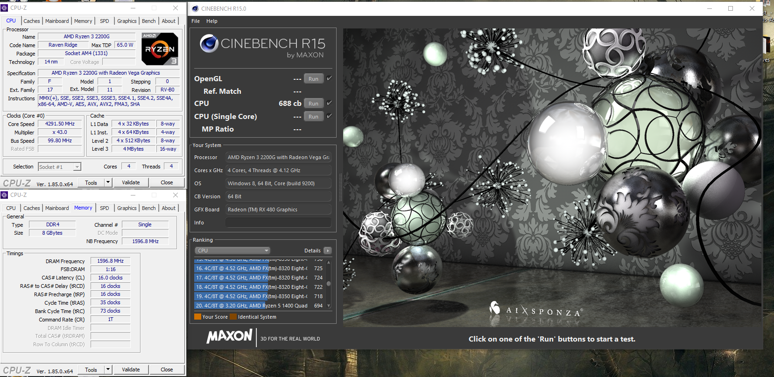The height and width of the screenshot is (377, 774).
Task: Click bottom CPU-Z window title icon
Action: pyautogui.click(x=4, y=195)
